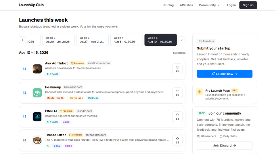This screenshot has width=276, height=155.
Task: Open the FINN AI logo thumbnail
Action: coord(37,117)
